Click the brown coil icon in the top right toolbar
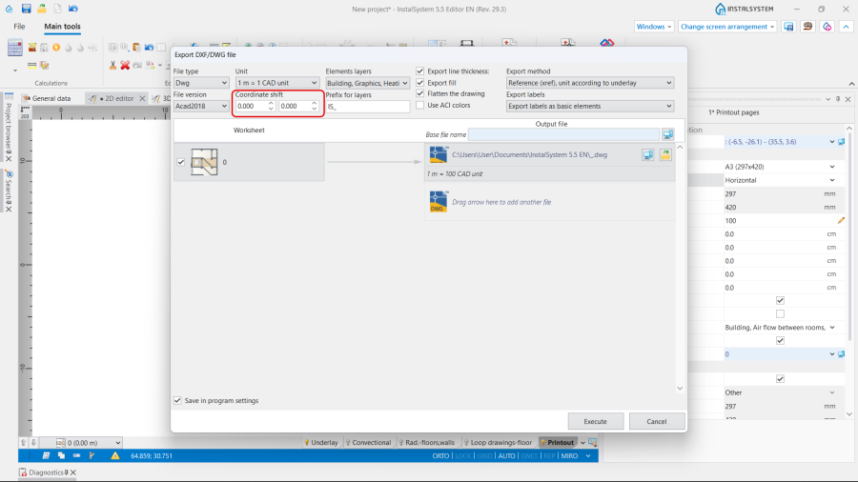 (807, 27)
